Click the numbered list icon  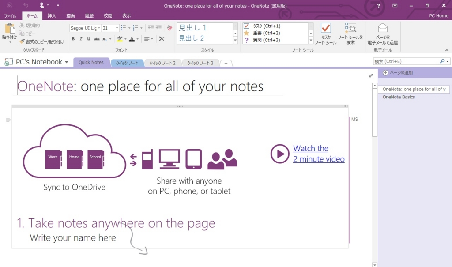pos(136,28)
